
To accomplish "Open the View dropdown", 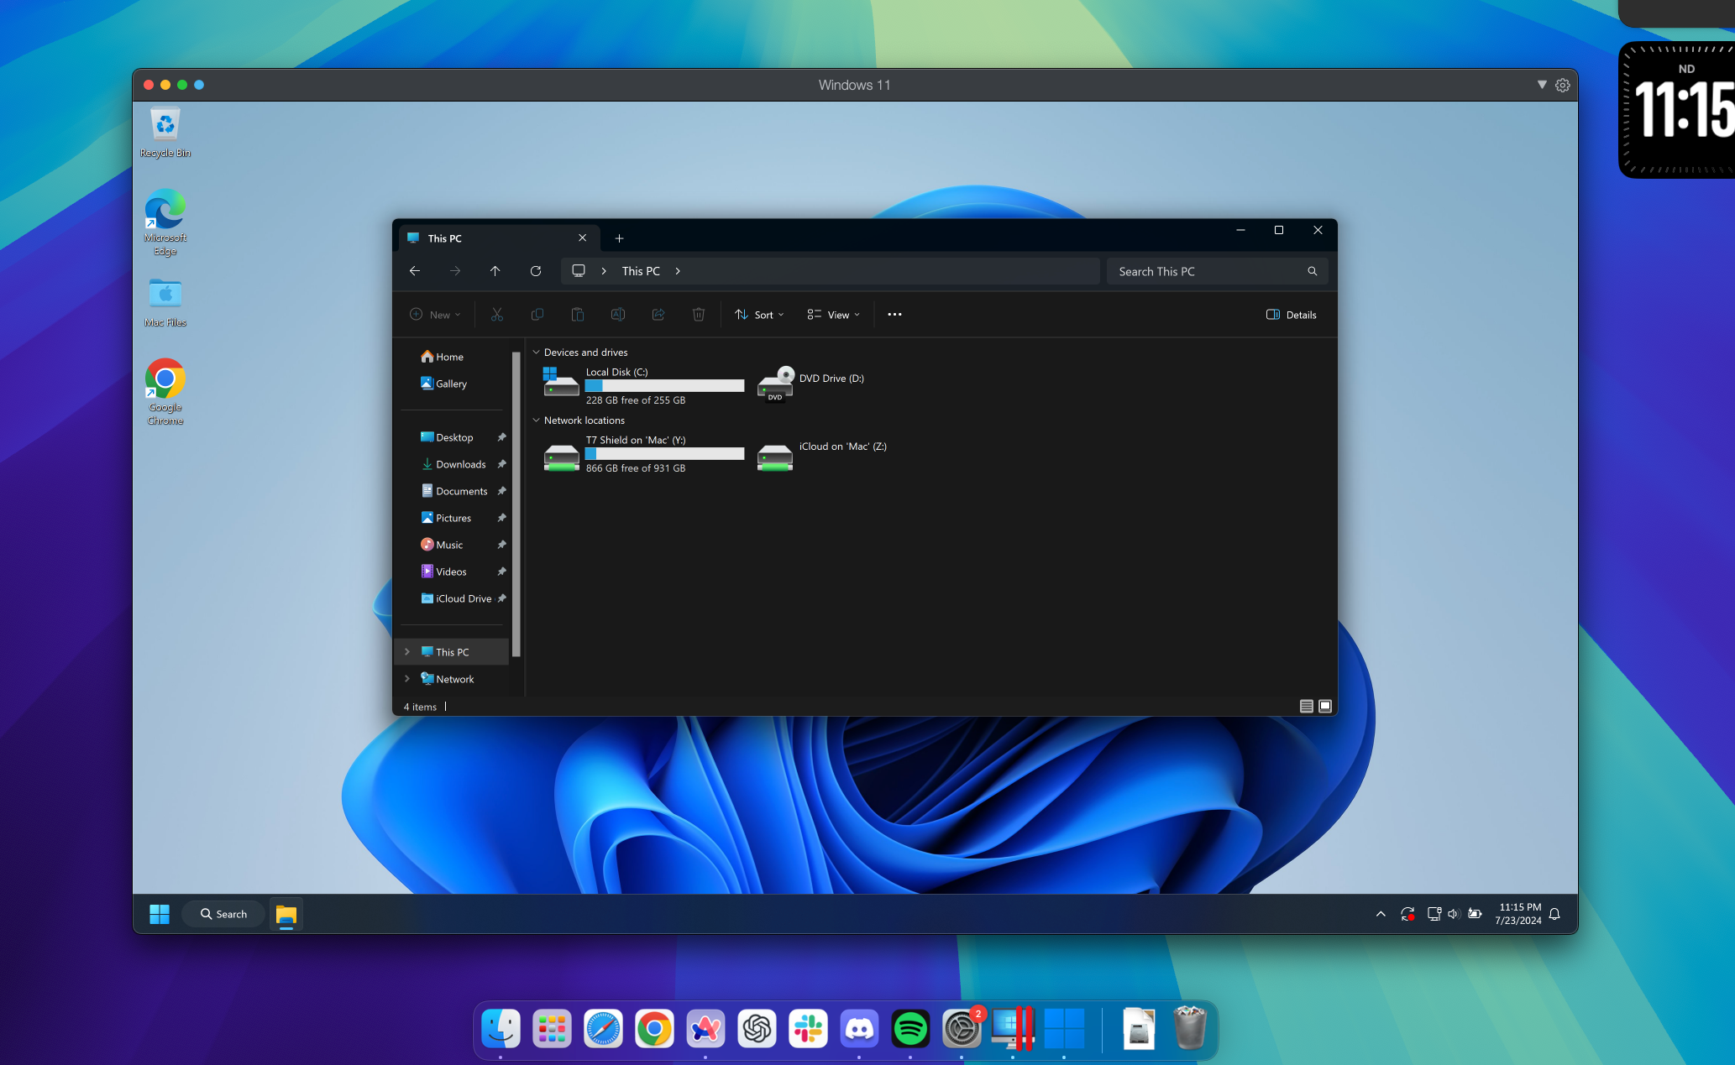I will coord(832,314).
